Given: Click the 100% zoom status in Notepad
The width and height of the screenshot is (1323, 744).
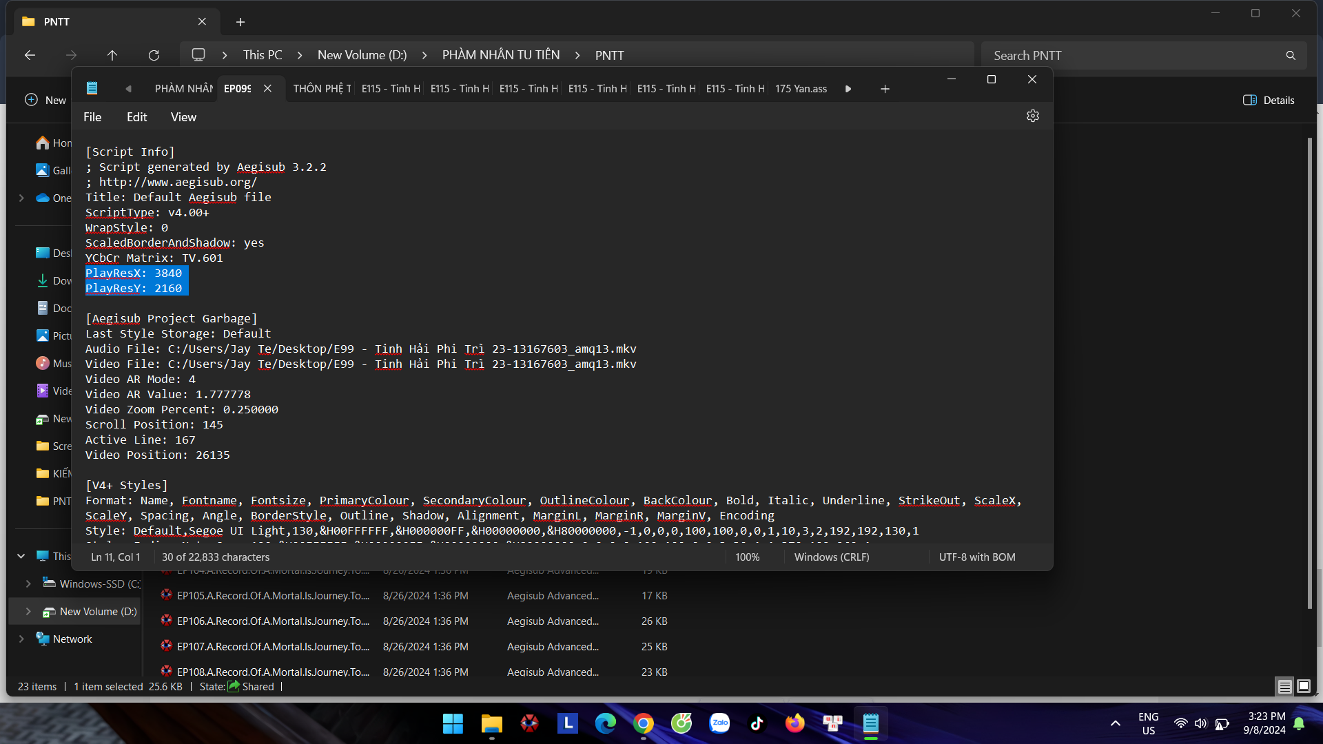Looking at the screenshot, I should coord(747,557).
